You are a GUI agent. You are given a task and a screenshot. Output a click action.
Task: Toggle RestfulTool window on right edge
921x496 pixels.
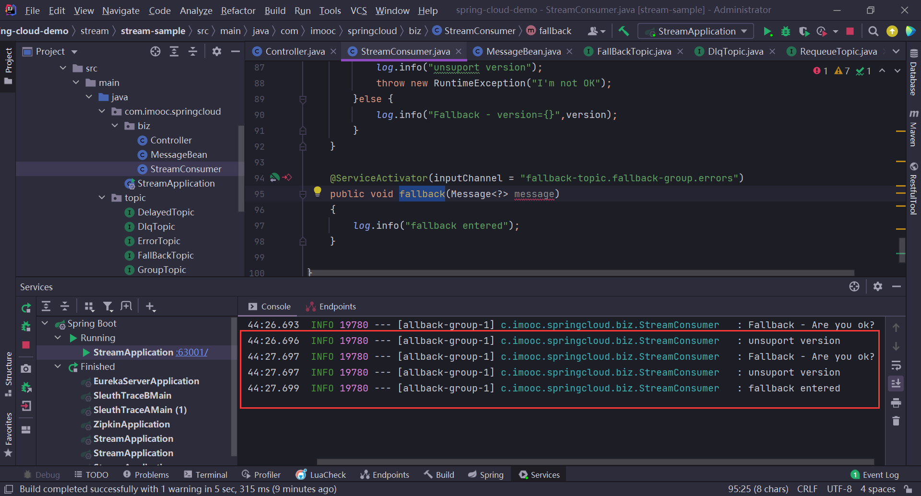point(913,189)
